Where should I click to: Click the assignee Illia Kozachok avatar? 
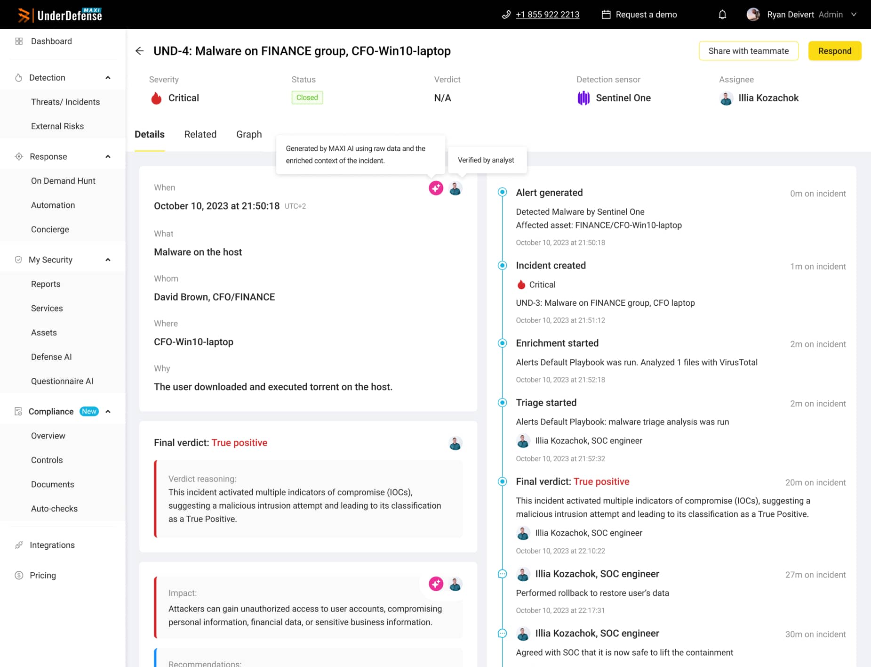click(x=726, y=98)
